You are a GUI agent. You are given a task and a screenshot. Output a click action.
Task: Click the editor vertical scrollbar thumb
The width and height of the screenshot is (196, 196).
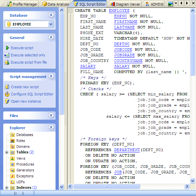[x=193, y=45]
